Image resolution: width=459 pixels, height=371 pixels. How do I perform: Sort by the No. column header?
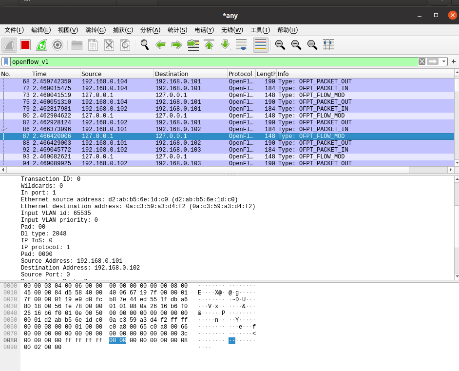point(15,74)
